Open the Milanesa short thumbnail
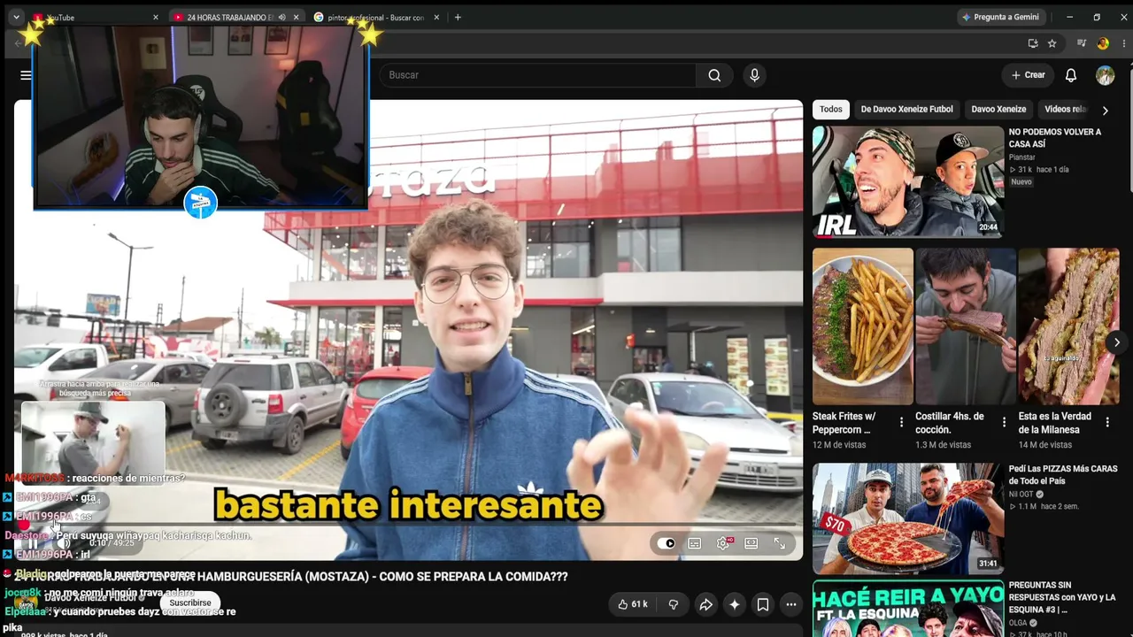The width and height of the screenshot is (1133, 637). coord(1068,326)
